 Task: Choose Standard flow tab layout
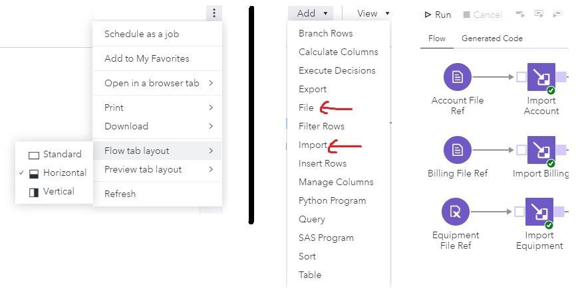coord(55,154)
